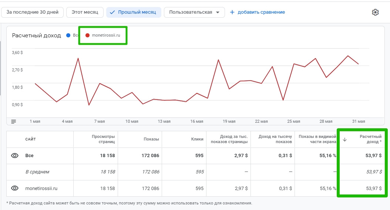Sort by Показы в видимой части экрана

317,139
